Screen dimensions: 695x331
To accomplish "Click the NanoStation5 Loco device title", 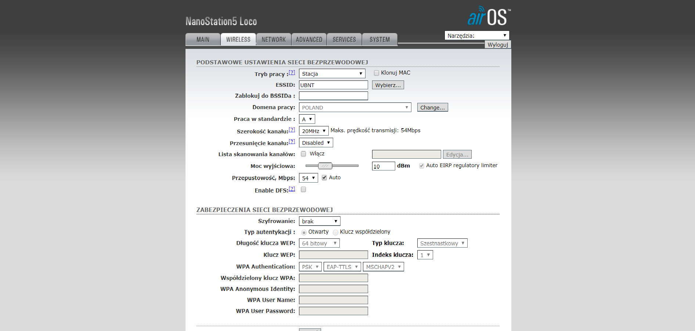I will (221, 21).
